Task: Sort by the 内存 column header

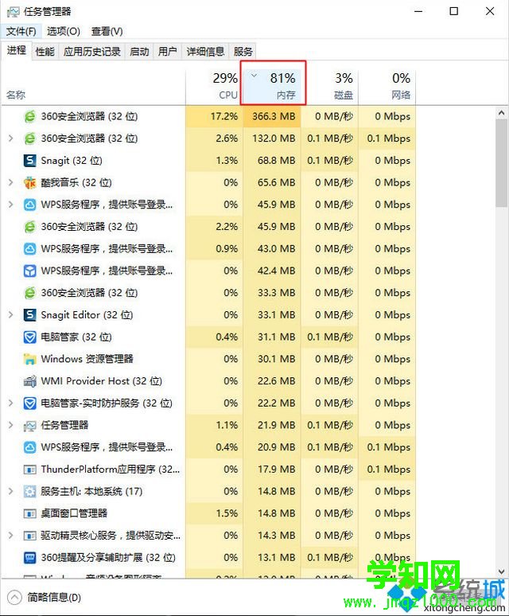Action: (272, 87)
